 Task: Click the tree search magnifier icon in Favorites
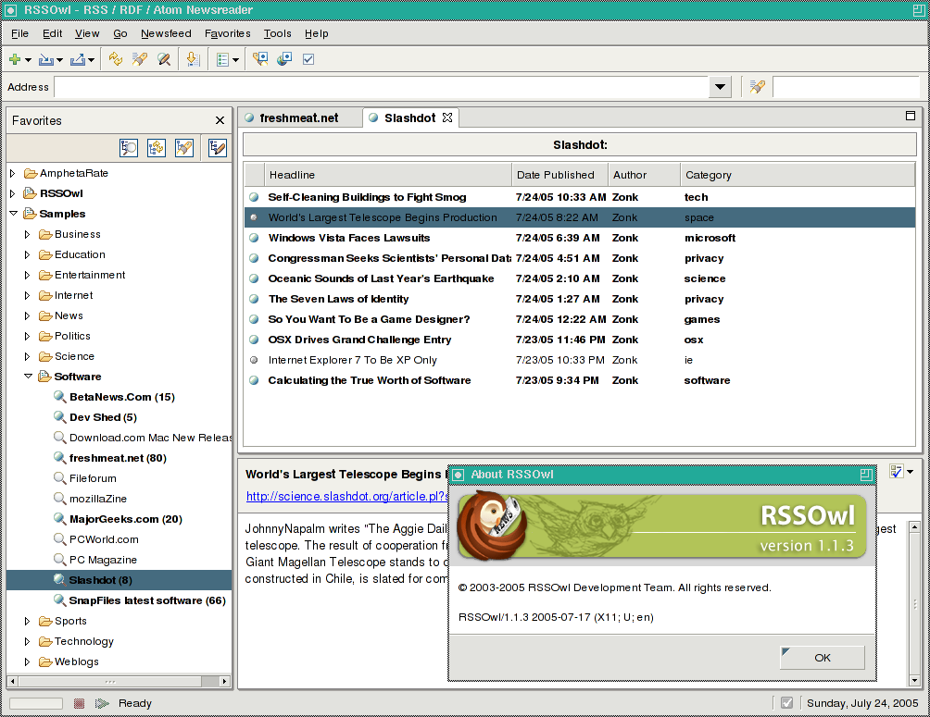[129, 147]
